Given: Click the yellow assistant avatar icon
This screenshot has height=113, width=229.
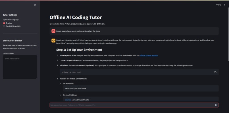Looking at the screenshot, I should pos(53,40).
